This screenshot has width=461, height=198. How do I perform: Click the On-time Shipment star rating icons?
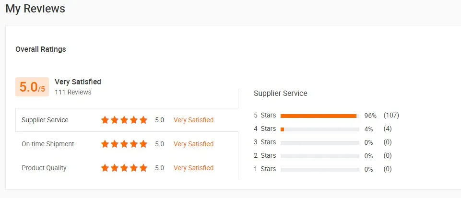pyautogui.click(x=124, y=144)
